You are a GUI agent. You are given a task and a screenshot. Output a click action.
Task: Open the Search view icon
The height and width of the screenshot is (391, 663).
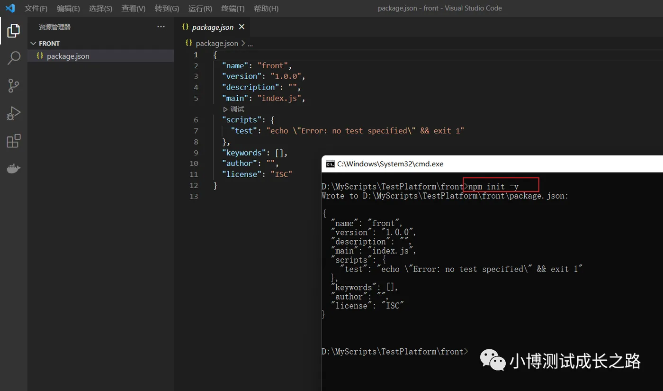click(x=13, y=58)
